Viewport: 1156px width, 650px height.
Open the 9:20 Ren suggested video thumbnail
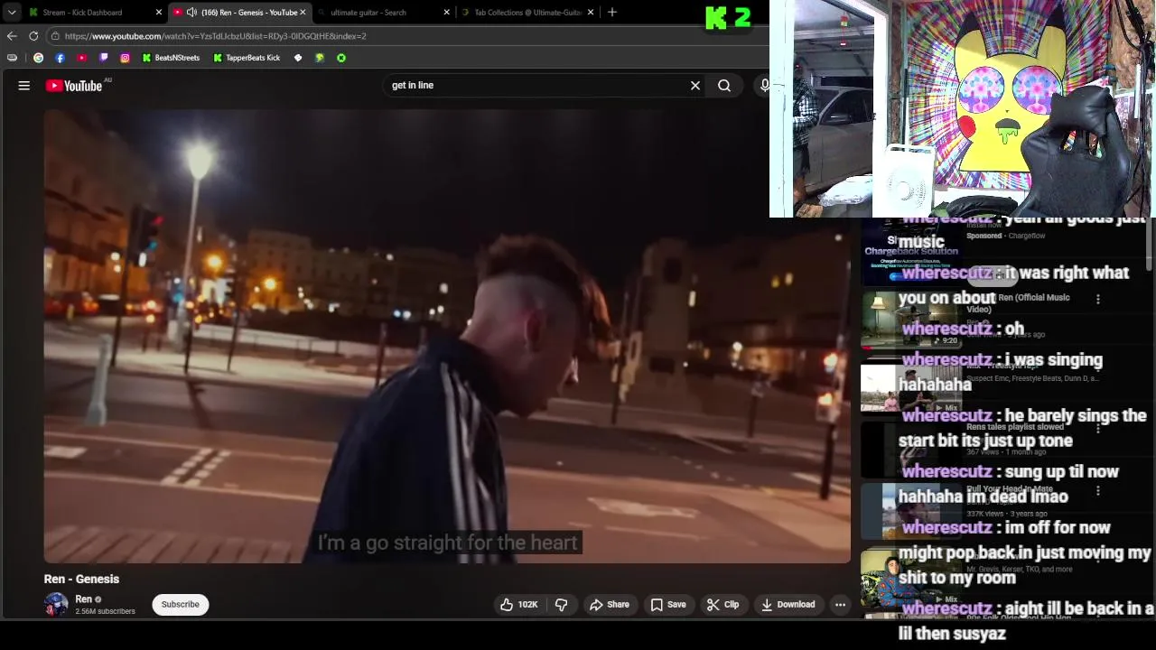910,320
